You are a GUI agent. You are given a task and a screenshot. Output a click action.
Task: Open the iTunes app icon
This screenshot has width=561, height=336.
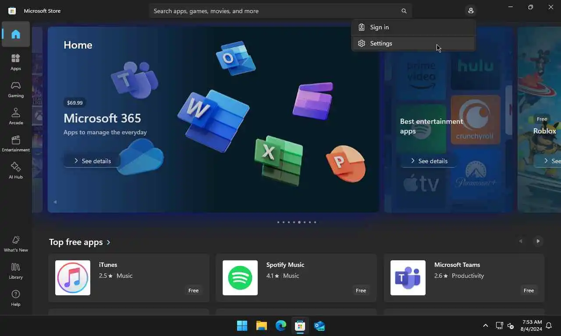(73, 278)
